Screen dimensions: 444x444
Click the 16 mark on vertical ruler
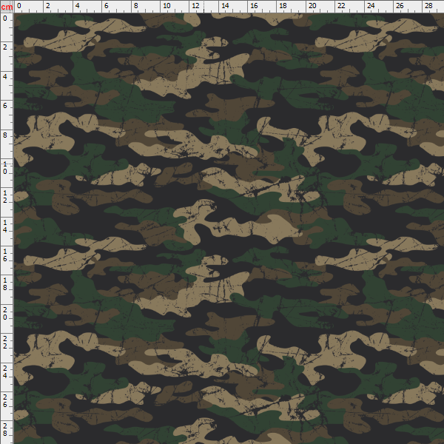pyautogui.click(x=5, y=255)
